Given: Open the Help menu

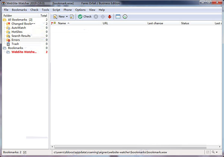Looking at the screenshot, I should tap(102, 10).
